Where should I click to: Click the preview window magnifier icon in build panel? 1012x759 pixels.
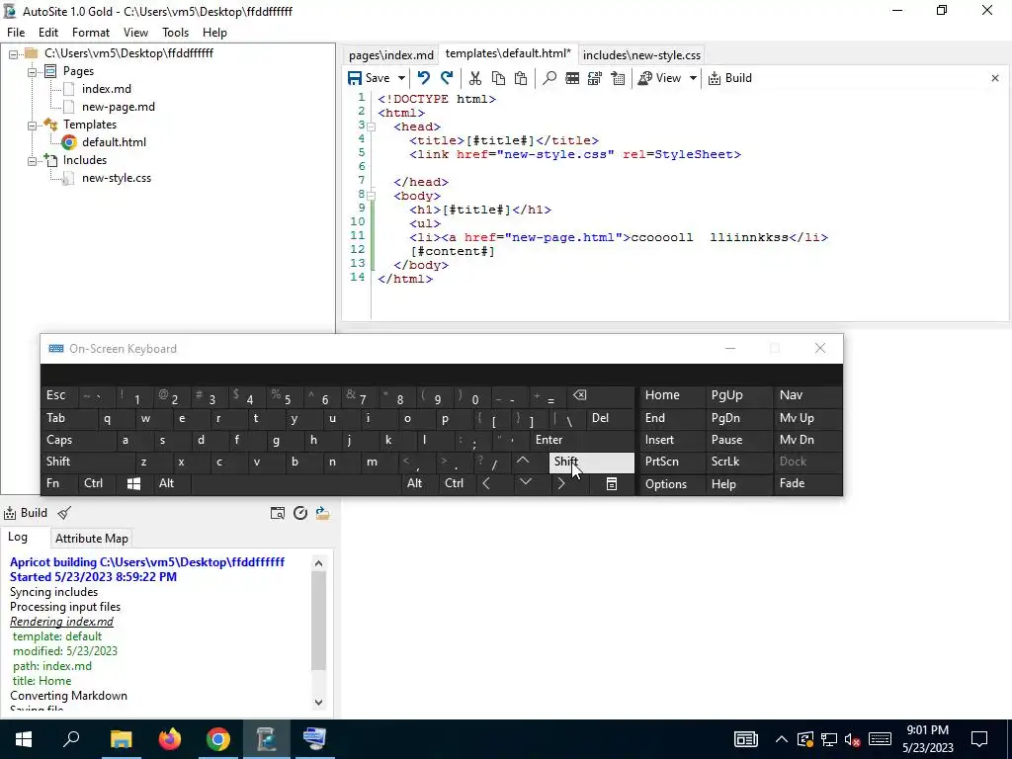(278, 513)
